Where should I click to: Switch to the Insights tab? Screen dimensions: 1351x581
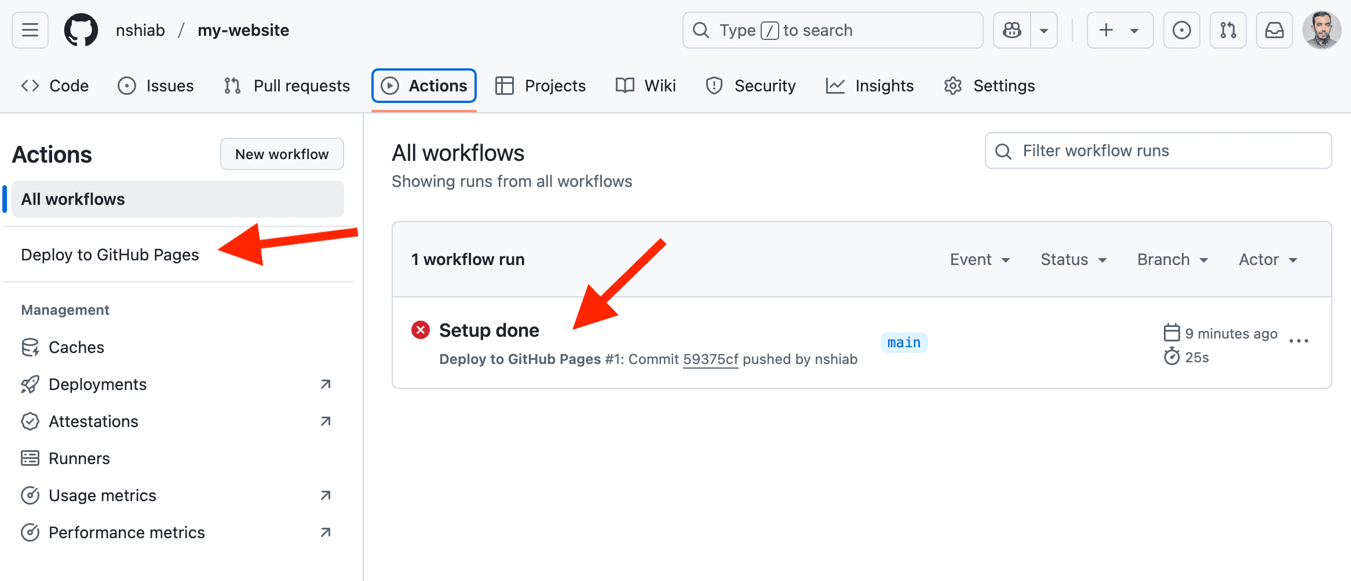870,86
